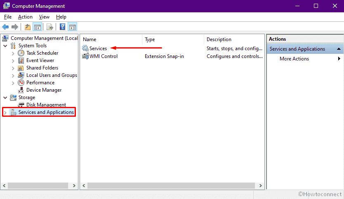Expand the Task Scheduler node
This screenshot has height=199, width=344.
point(13,53)
